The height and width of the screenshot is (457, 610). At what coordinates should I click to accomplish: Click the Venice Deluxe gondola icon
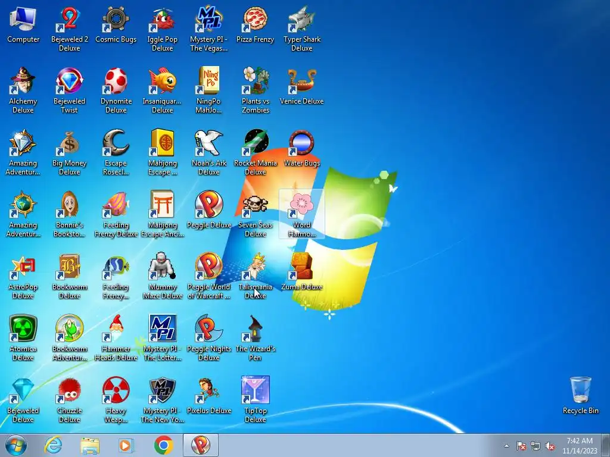301,86
